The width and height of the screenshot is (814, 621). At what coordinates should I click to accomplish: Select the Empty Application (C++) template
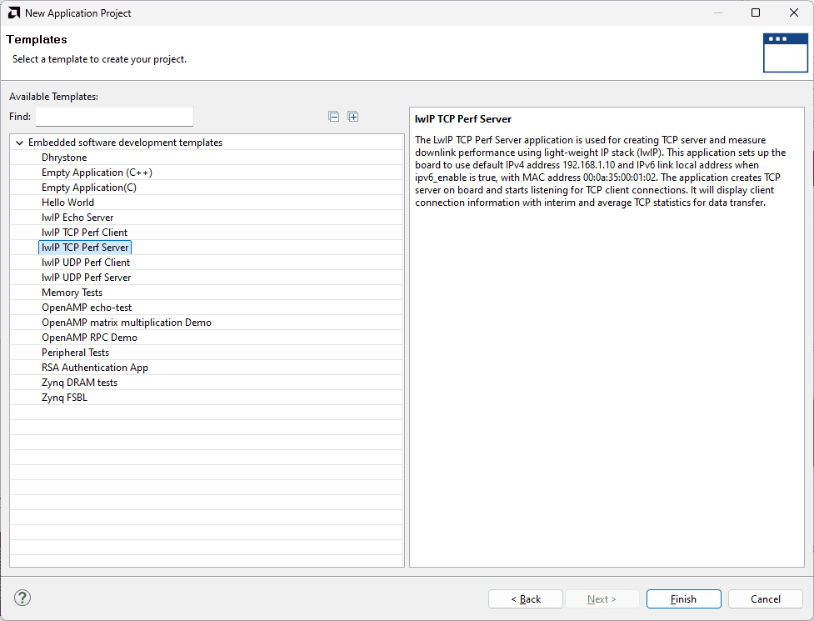(97, 173)
